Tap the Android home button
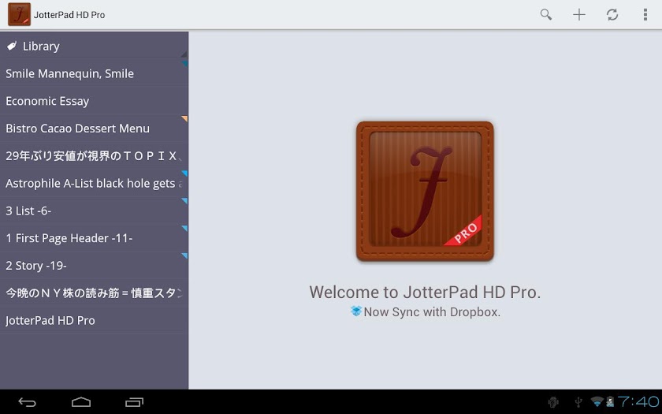662x414 pixels. click(x=80, y=402)
